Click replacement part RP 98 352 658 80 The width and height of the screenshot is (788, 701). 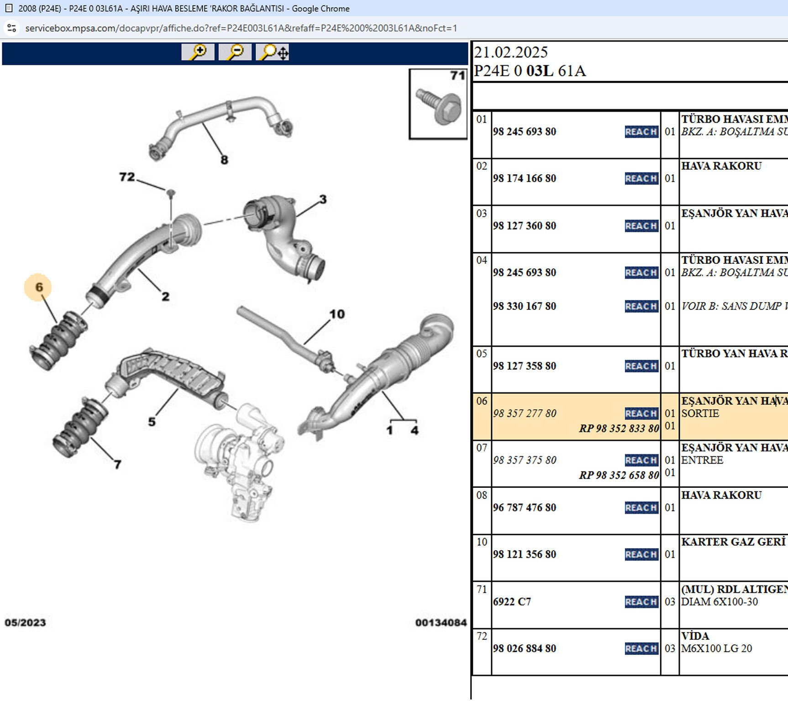point(619,475)
